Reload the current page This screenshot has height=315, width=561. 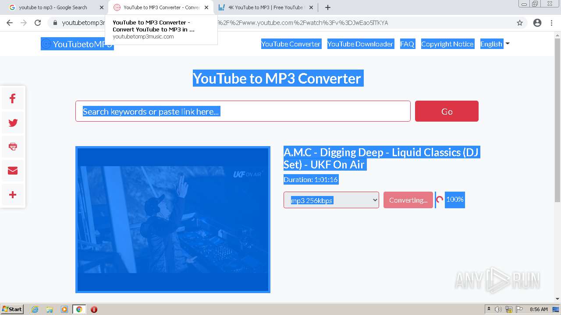38,23
